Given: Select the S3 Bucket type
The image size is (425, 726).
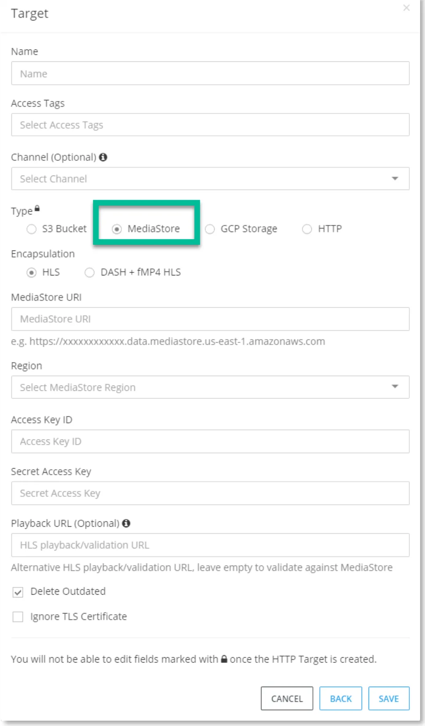Looking at the screenshot, I should pos(31,229).
